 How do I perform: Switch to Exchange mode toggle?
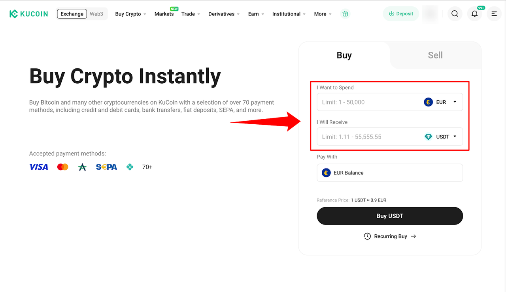click(72, 14)
